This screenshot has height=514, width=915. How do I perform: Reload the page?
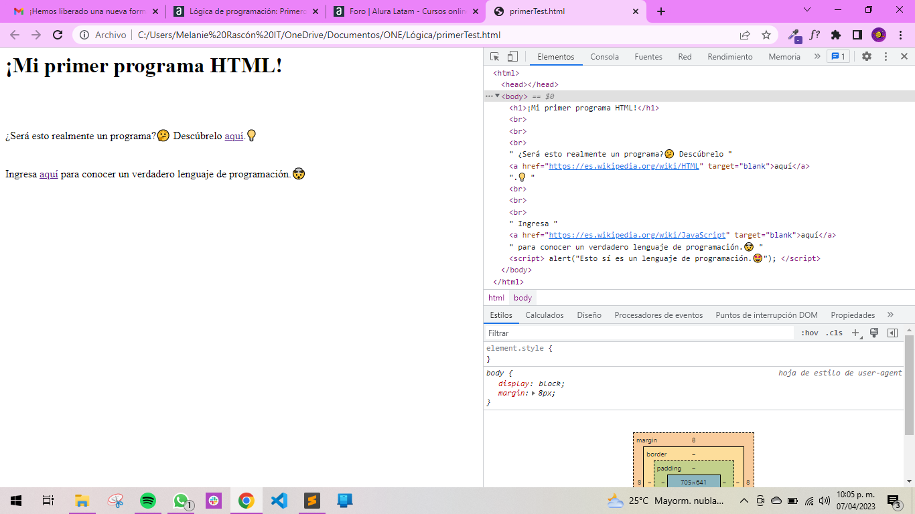point(58,35)
